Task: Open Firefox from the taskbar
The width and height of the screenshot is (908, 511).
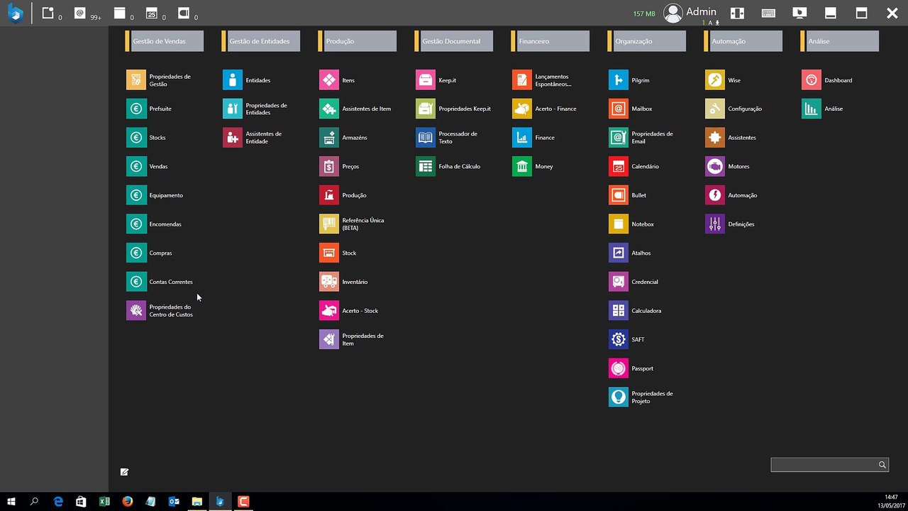Action: coord(127,501)
